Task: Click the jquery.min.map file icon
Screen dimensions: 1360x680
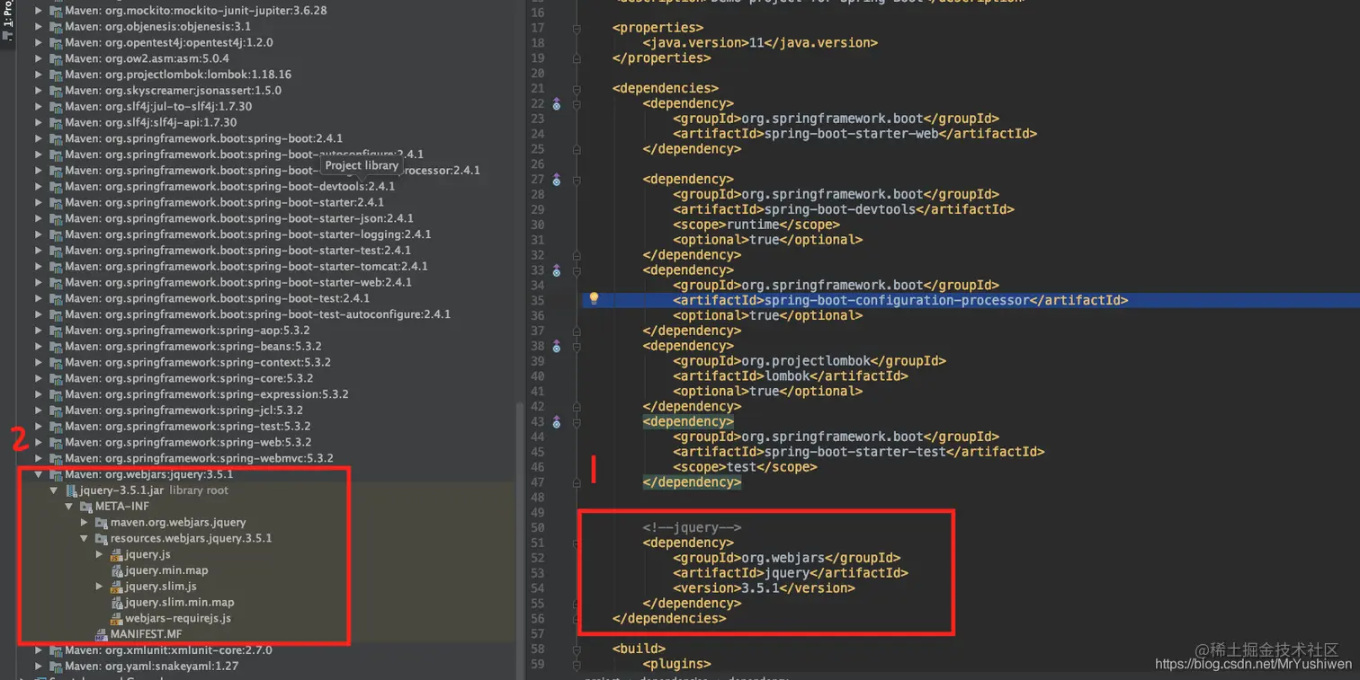Action: (x=117, y=570)
